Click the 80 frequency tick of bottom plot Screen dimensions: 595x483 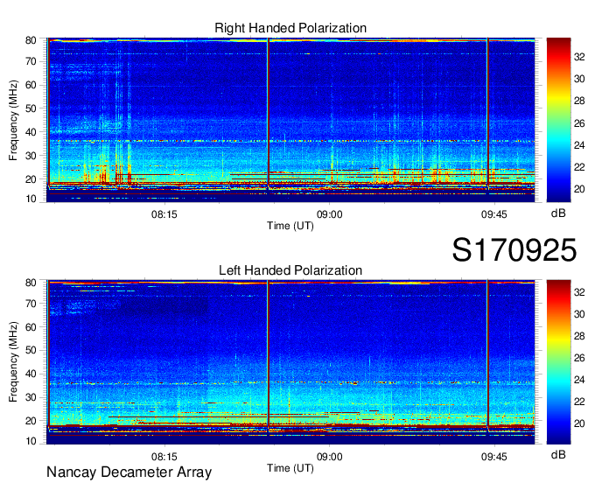(x=31, y=283)
